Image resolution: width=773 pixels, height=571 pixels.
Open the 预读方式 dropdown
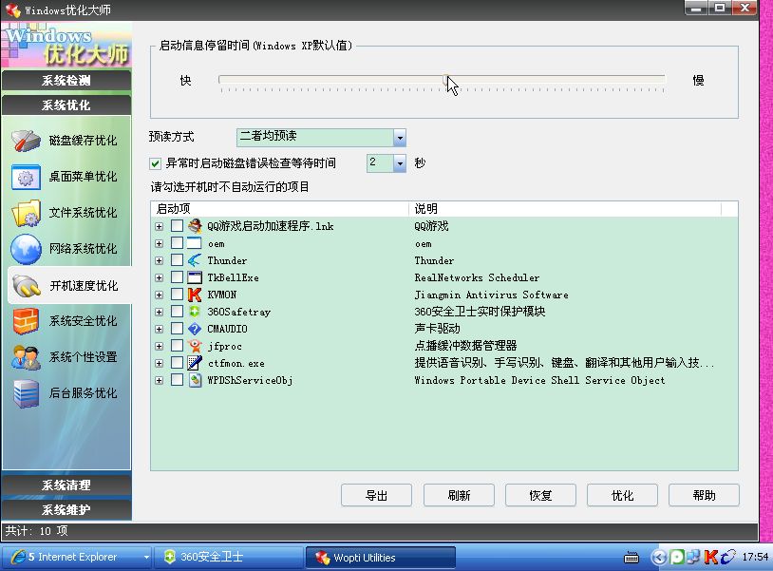(x=400, y=138)
